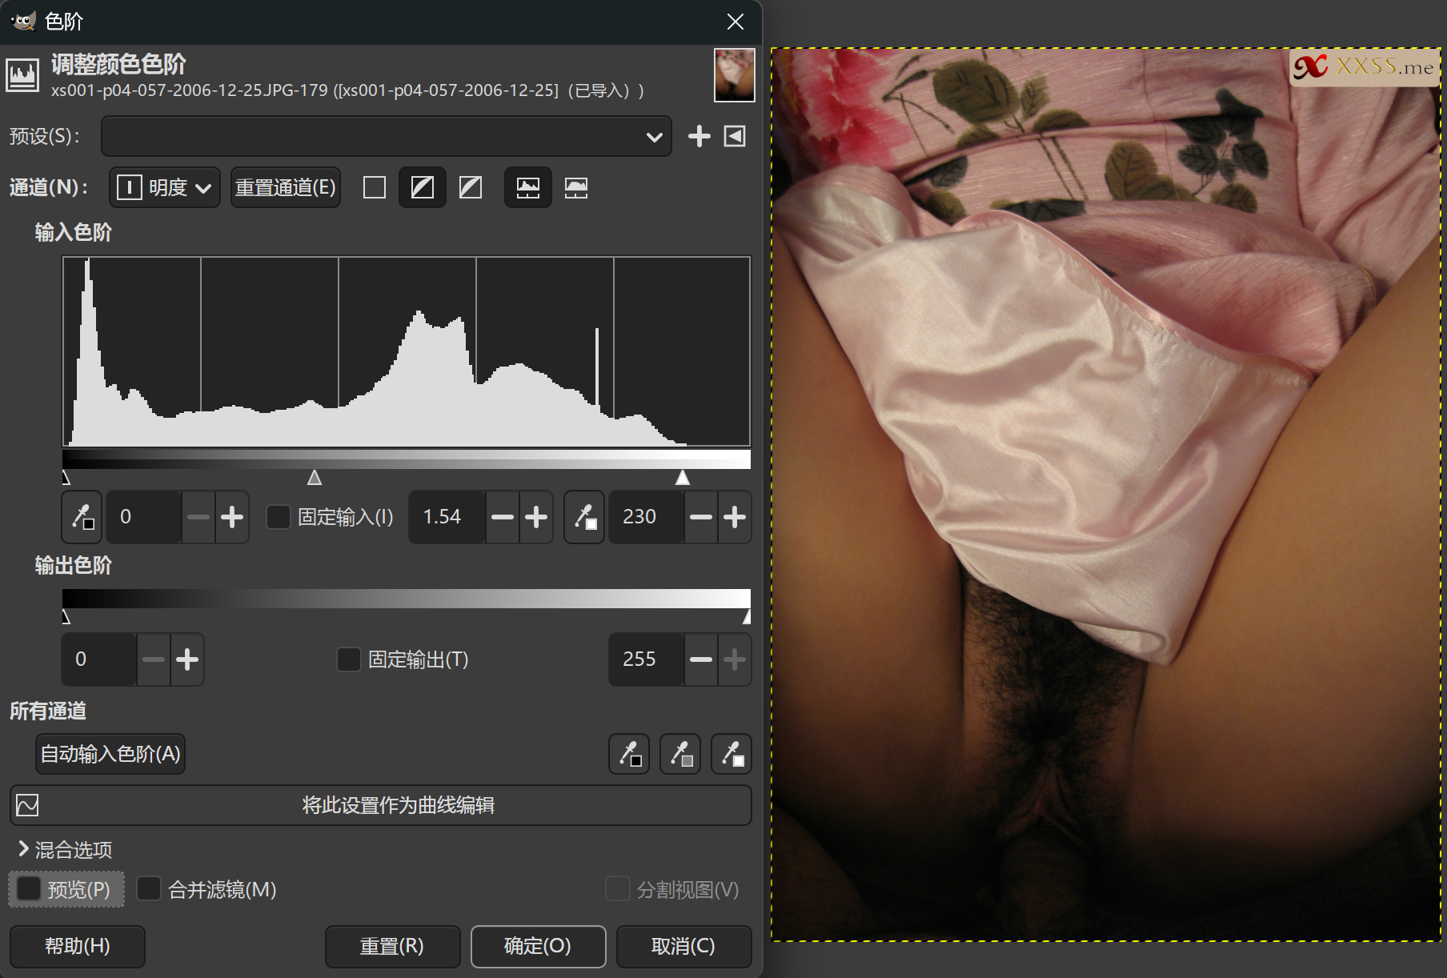The width and height of the screenshot is (1447, 978).
Task: Switch histogram to logarithmic display
Action: click(x=576, y=187)
